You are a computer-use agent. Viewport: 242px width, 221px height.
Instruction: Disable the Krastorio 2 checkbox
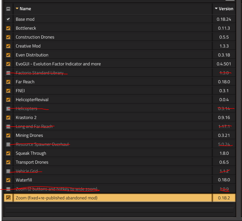pyautogui.click(x=8, y=118)
